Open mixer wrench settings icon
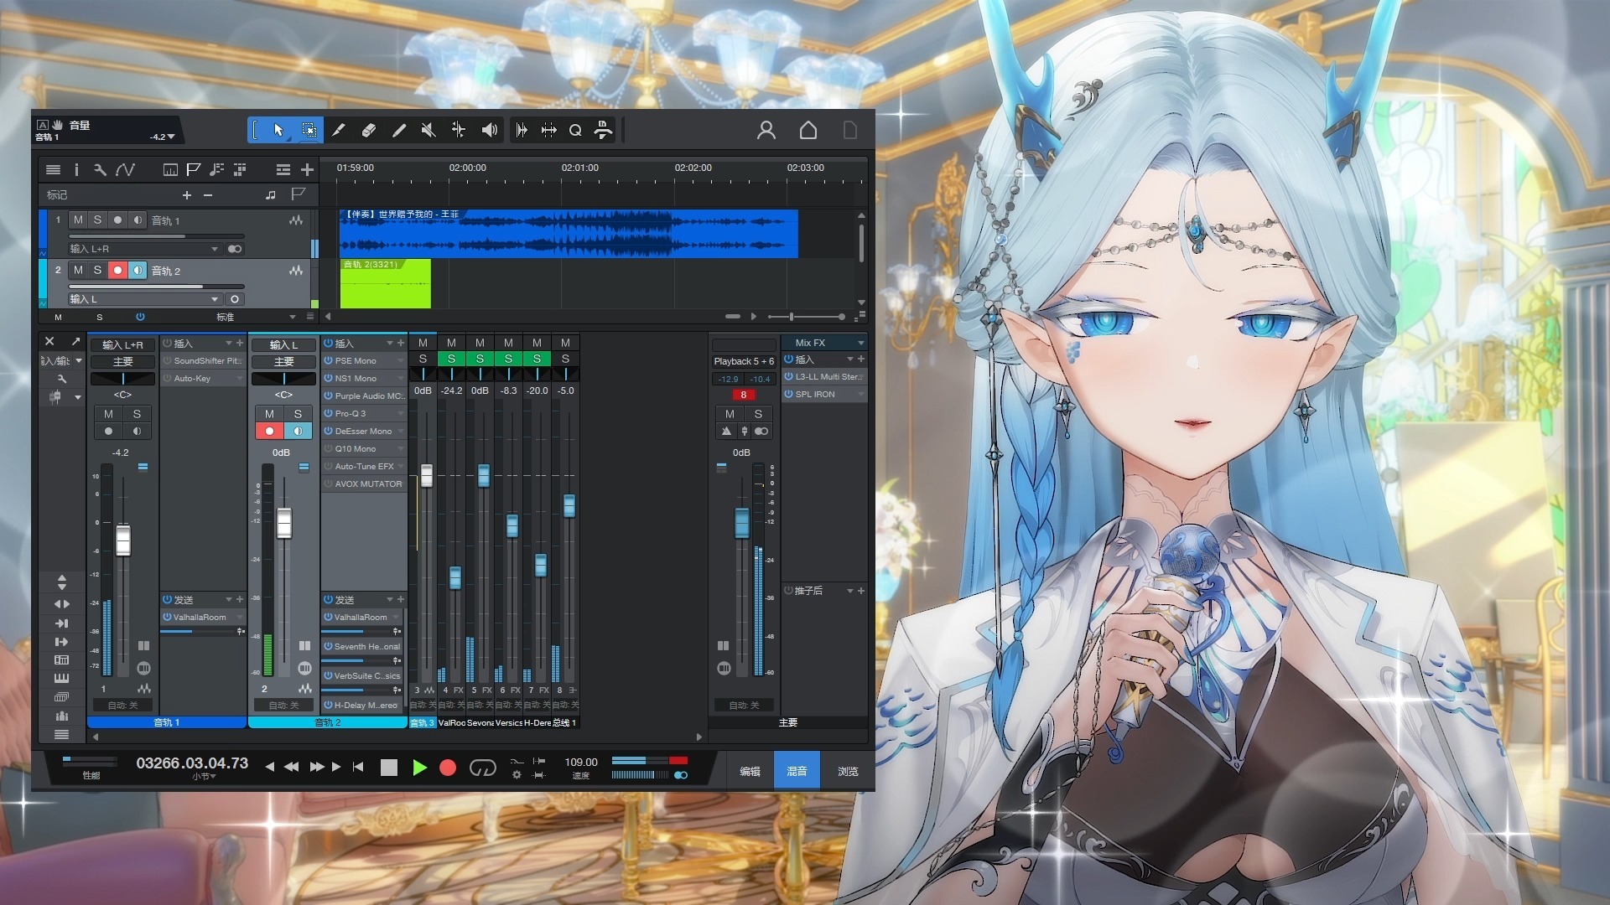This screenshot has width=1610, height=905. [x=62, y=379]
